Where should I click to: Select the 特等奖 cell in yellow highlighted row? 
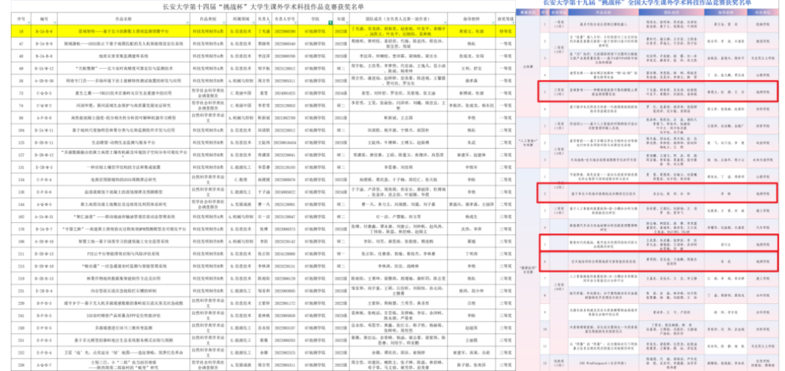point(506,29)
